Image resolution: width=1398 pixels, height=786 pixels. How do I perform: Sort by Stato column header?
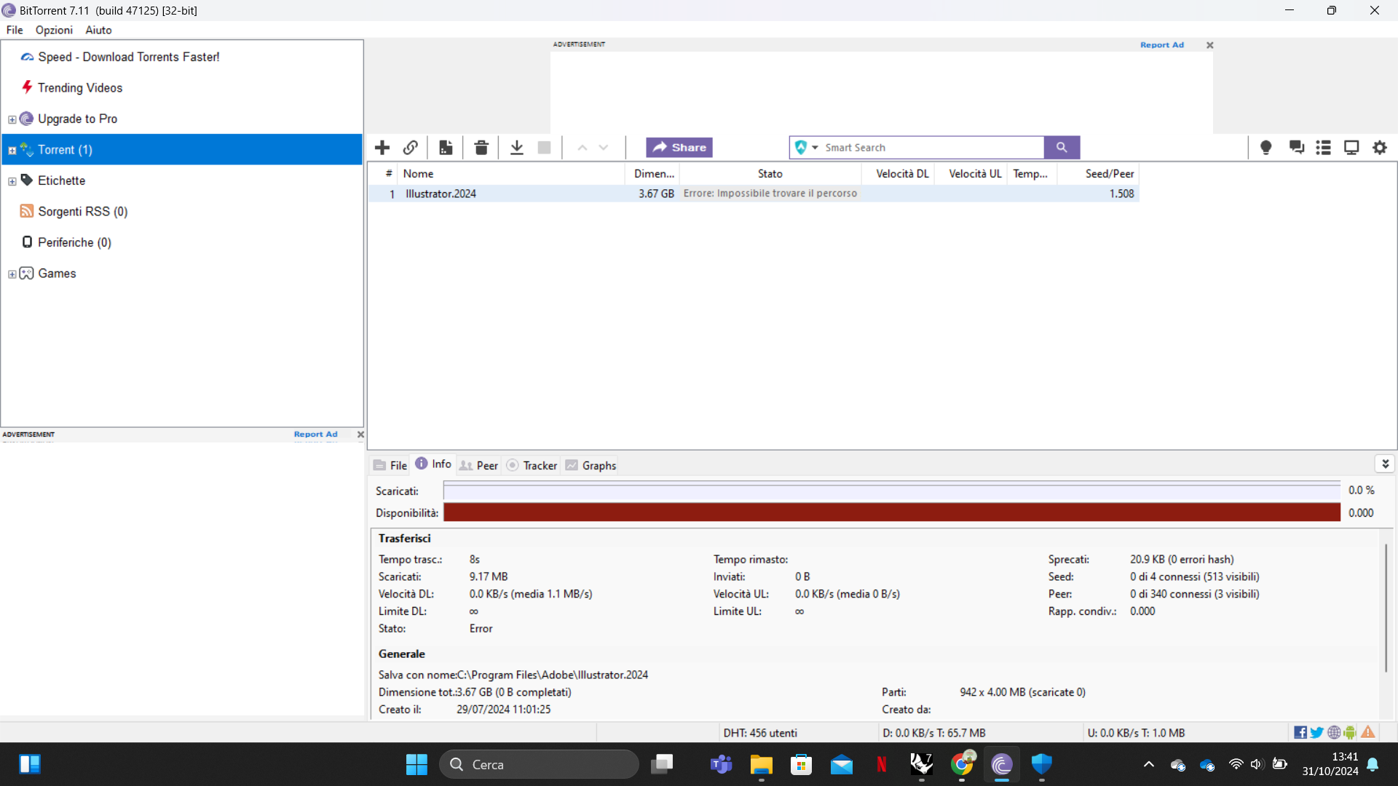770,174
